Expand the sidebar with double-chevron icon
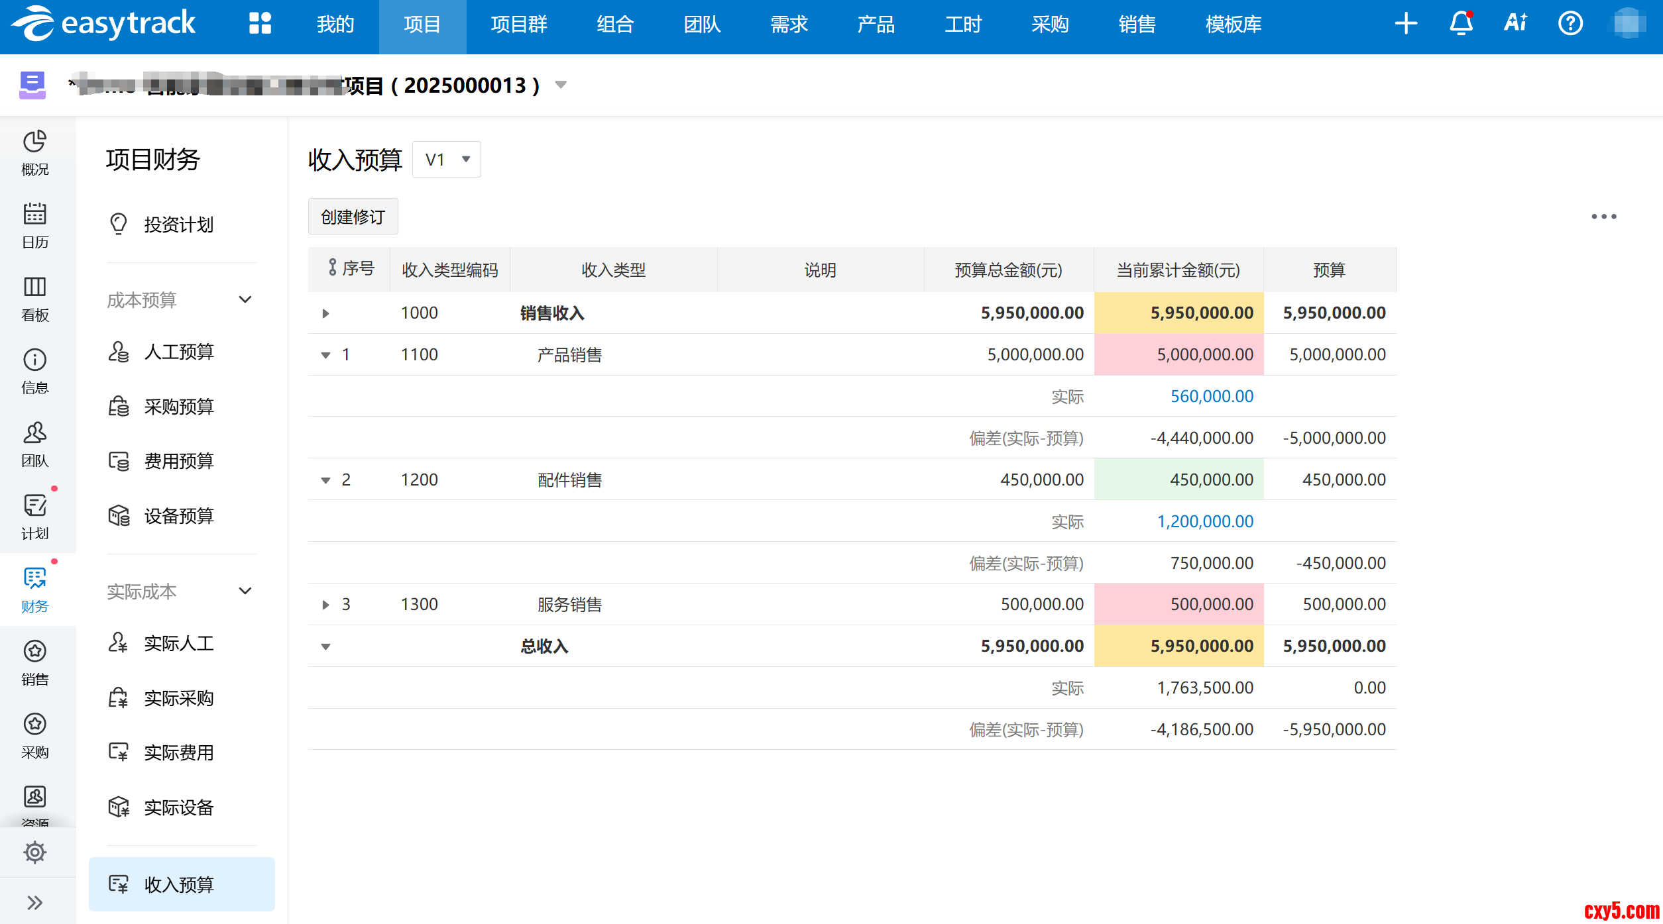This screenshot has width=1663, height=924. (x=34, y=902)
